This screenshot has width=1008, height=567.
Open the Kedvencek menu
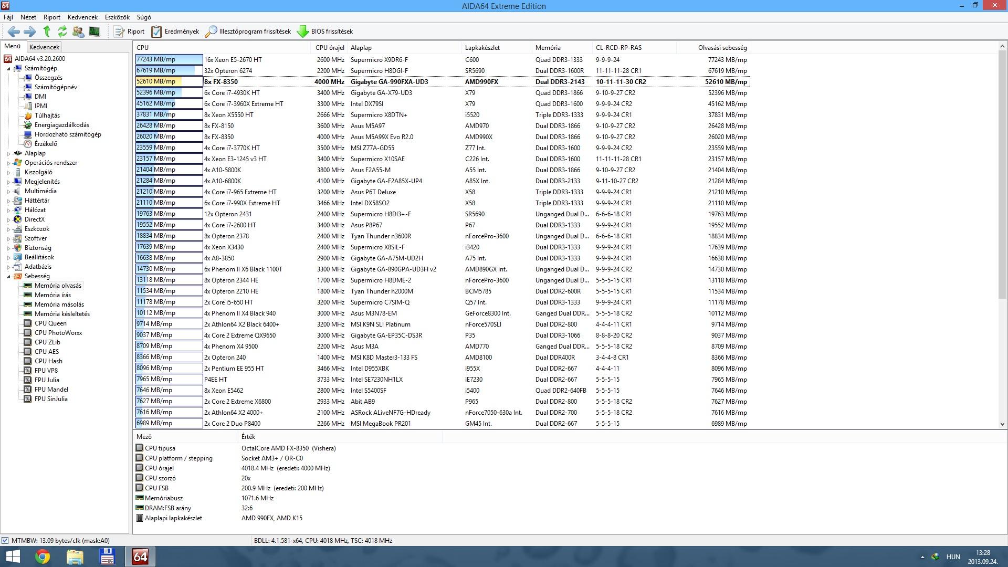[x=82, y=17]
